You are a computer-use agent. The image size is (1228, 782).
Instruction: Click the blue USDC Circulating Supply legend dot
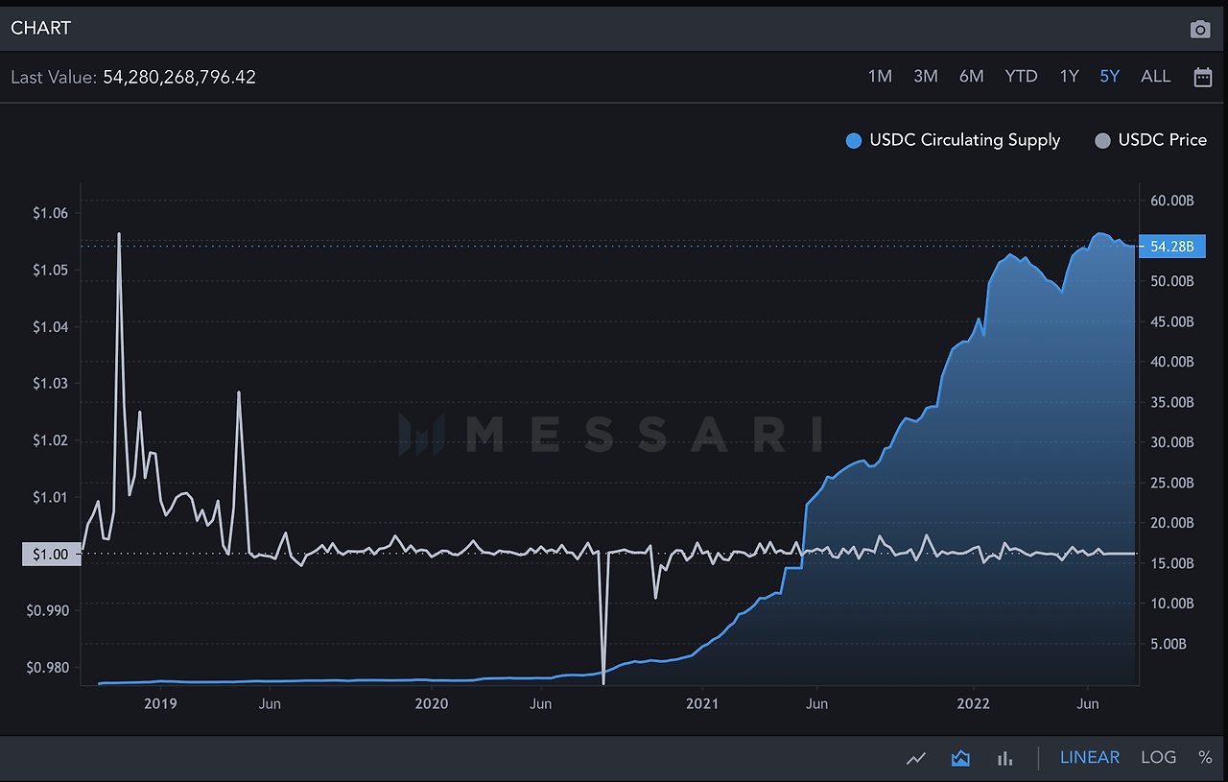pyautogui.click(x=854, y=141)
